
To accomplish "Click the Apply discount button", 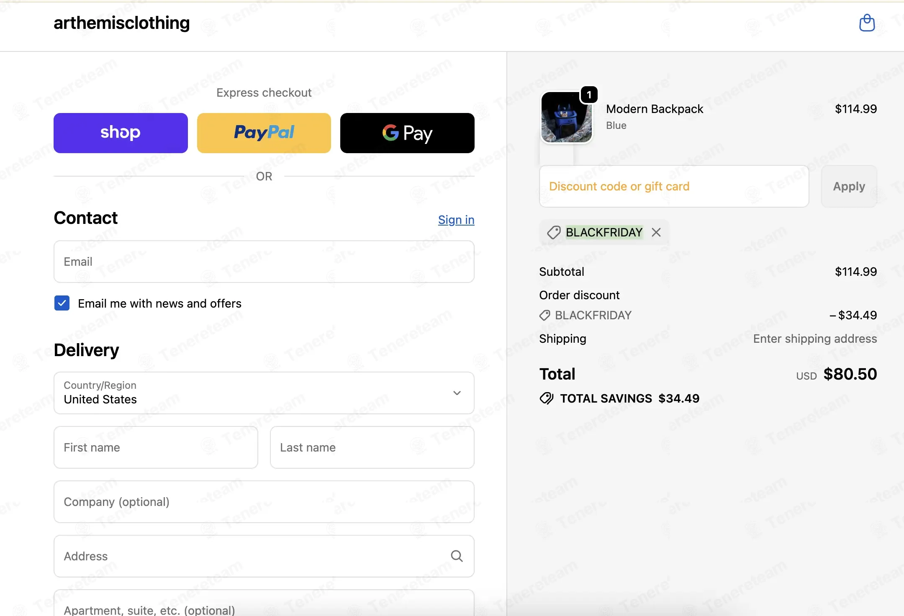I will pyautogui.click(x=849, y=186).
